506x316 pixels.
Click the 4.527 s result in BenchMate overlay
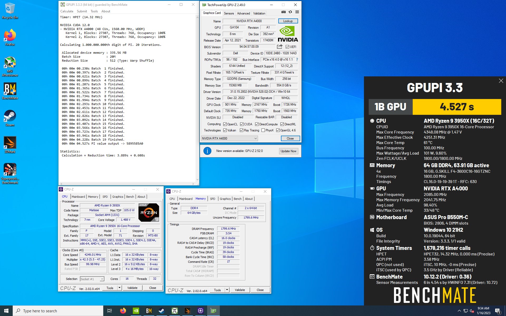[x=457, y=107]
